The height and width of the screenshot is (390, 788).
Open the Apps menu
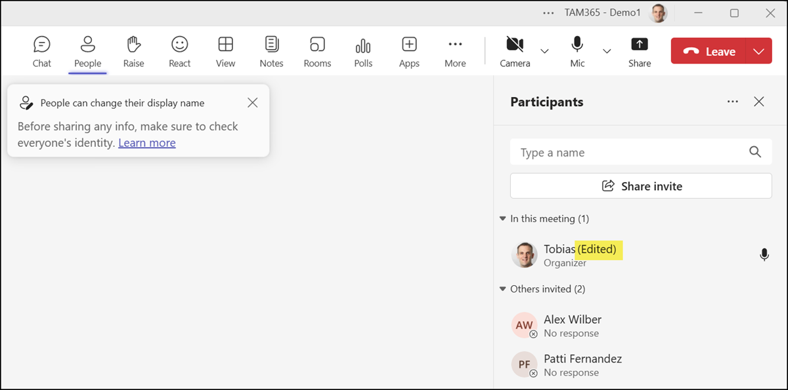pyautogui.click(x=409, y=52)
